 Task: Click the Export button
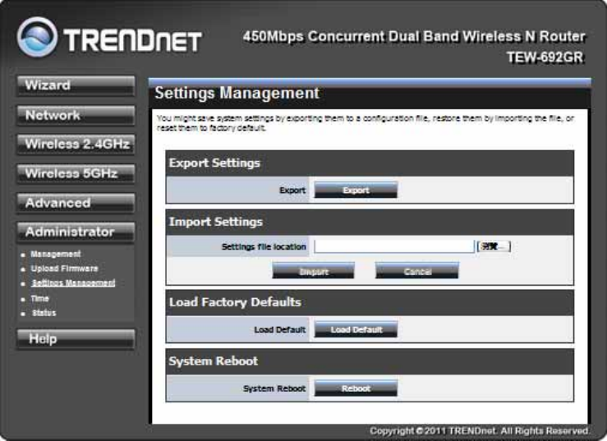point(356,190)
